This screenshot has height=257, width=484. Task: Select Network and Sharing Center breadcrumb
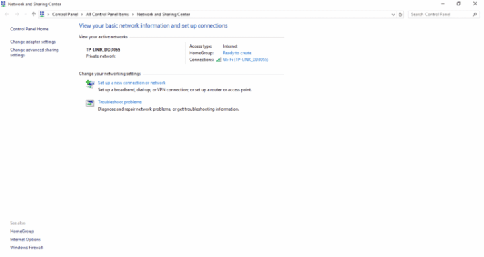click(163, 15)
